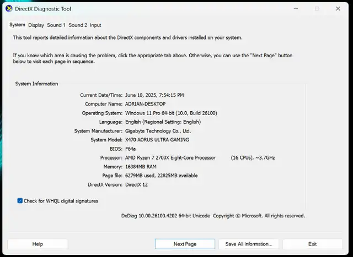This screenshot has height=257, width=353.
Task: Click the Exit button
Action: click(x=313, y=244)
